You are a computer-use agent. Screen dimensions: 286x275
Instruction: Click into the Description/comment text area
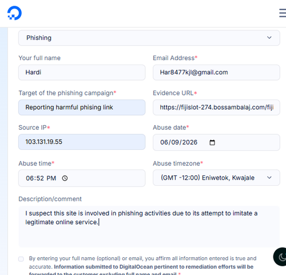149,226
